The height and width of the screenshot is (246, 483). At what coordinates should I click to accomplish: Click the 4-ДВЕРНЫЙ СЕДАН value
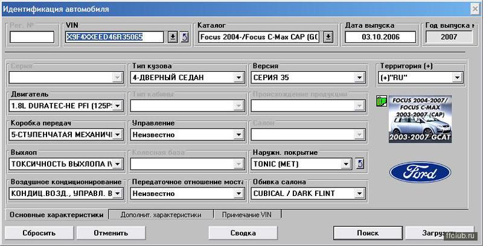point(168,78)
